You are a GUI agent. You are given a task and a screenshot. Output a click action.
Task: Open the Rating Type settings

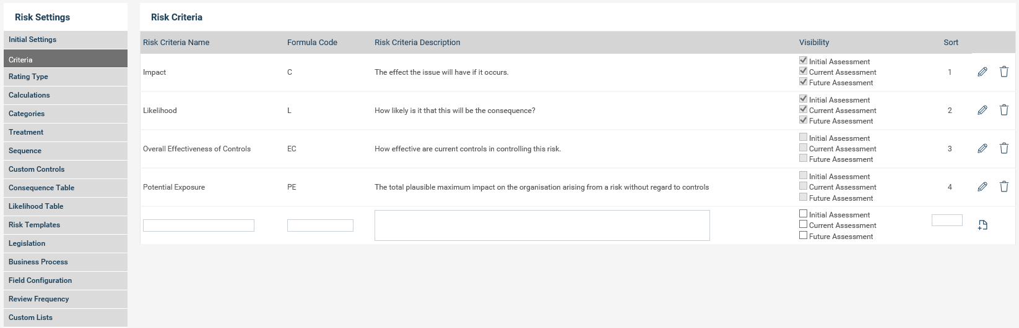tap(28, 77)
